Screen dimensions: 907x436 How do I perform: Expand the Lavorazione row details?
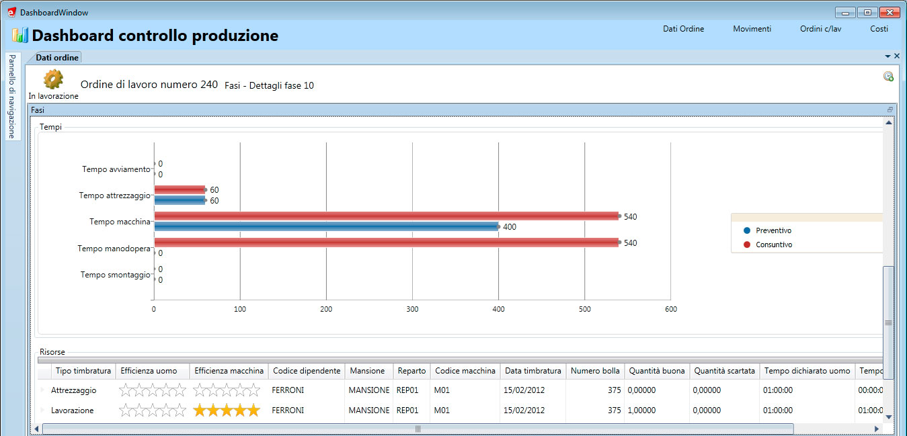tap(42, 410)
